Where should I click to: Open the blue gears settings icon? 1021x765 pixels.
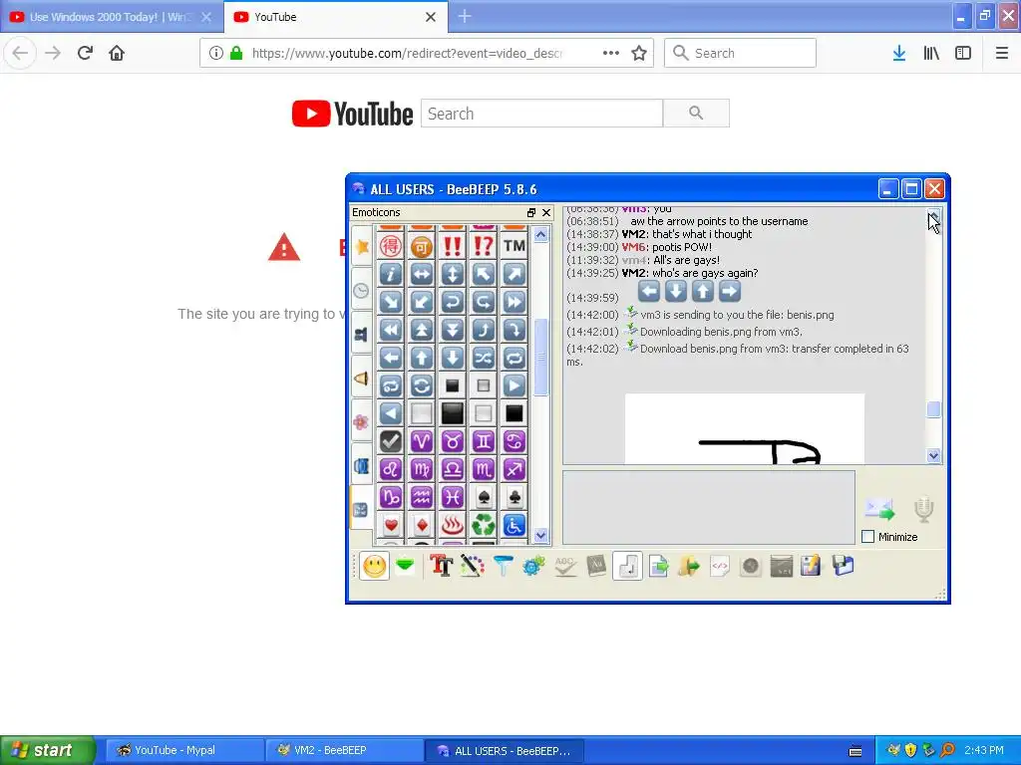click(x=533, y=566)
